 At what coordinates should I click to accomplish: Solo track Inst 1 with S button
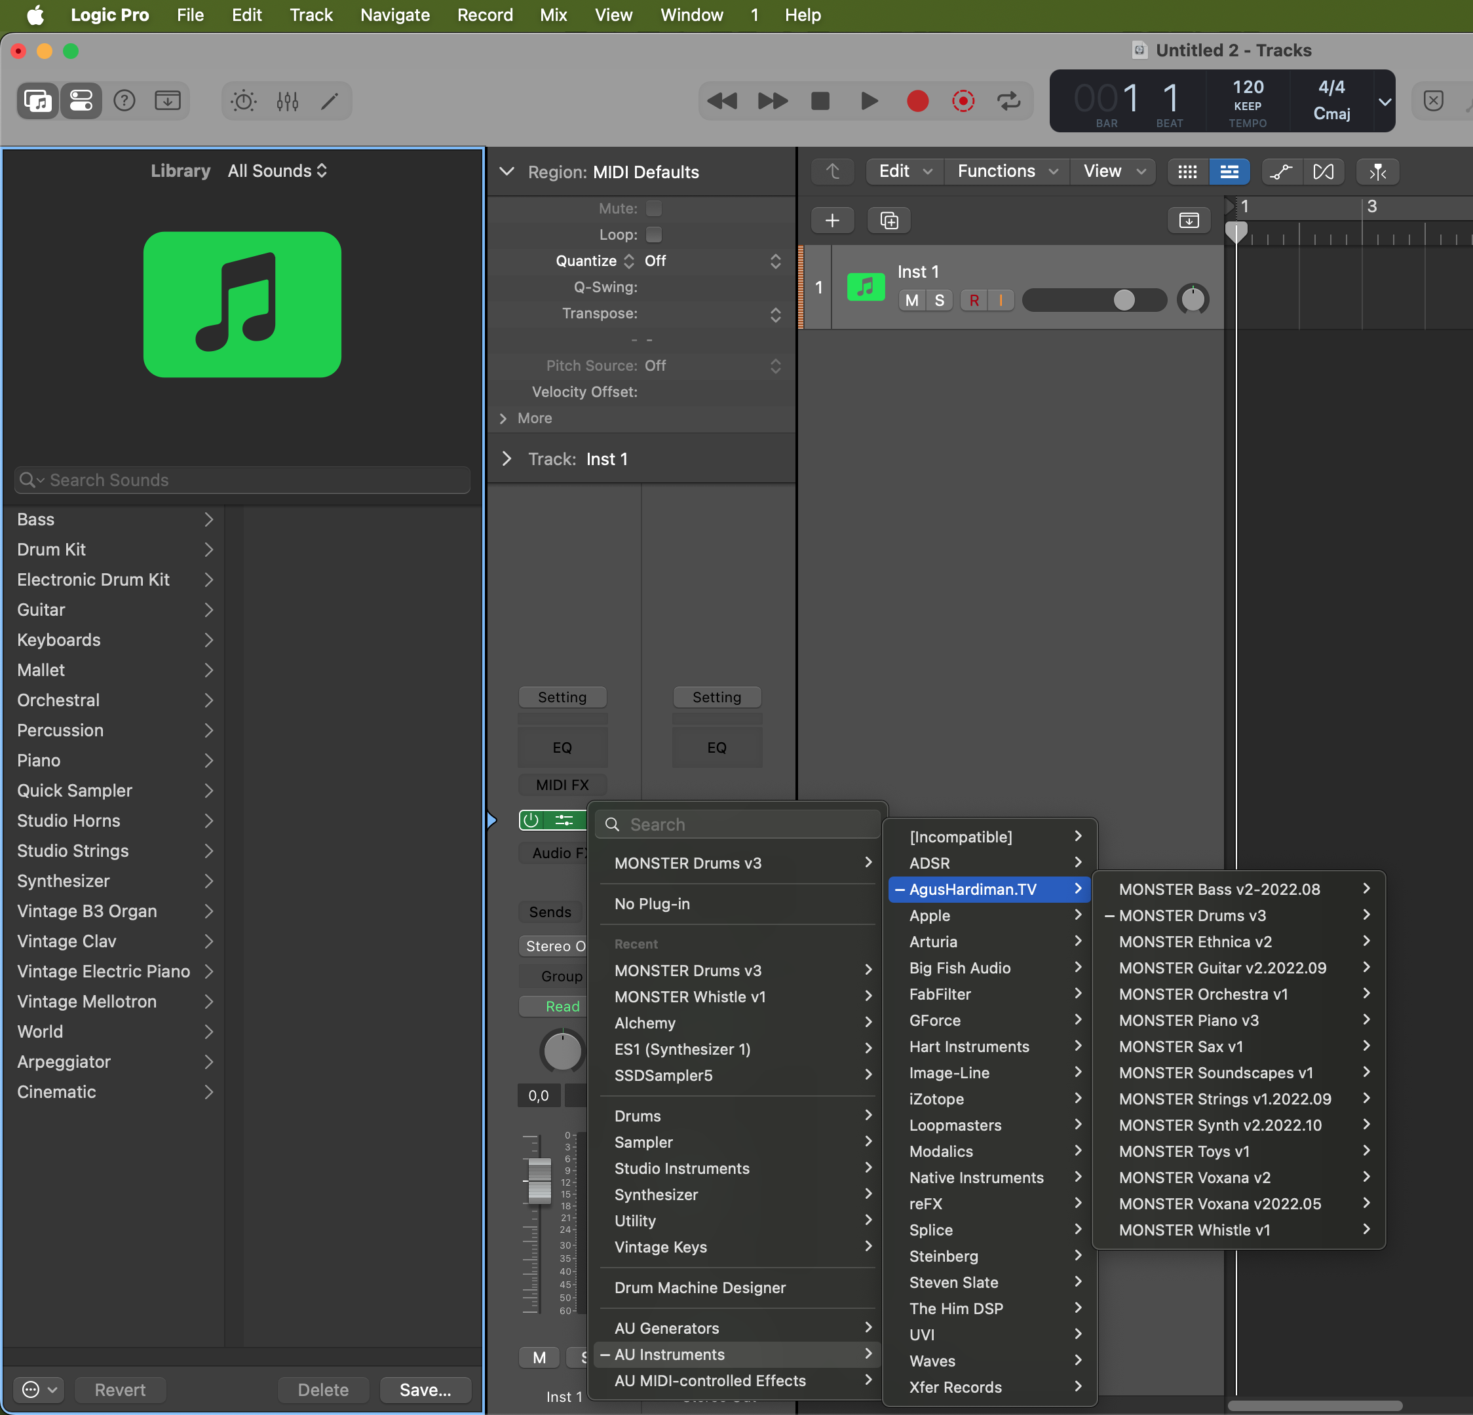point(940,300)
